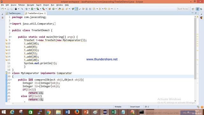Toggle Show Whitespace Characters icon
Image resolution: width=204 pixels, height=115 pixels.
(x=90, y=9)
